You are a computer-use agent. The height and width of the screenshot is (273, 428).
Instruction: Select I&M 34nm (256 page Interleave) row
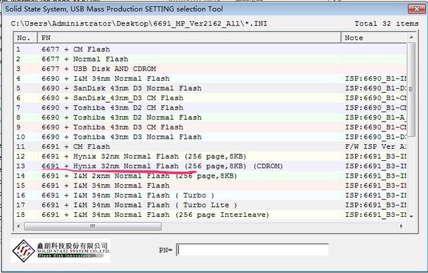(210, 215)
